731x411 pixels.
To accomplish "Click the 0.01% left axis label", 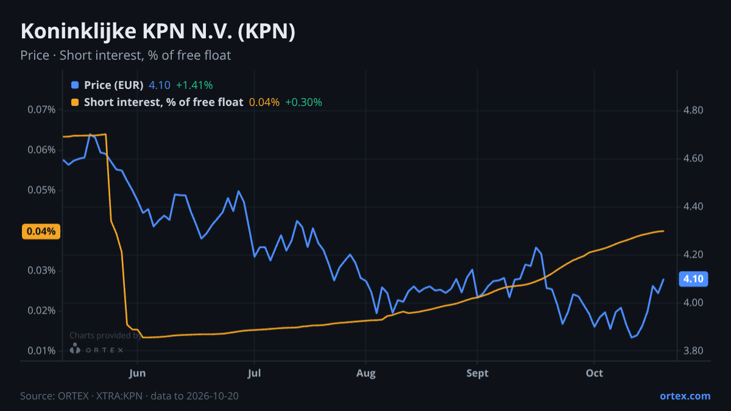I will [x=42, y=351].
